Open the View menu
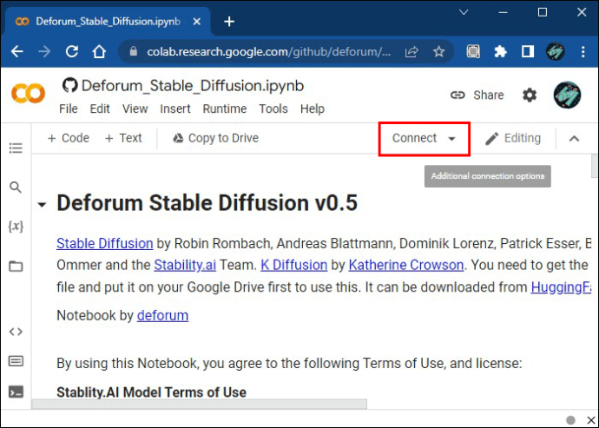The height and width of the screenshot is (428, 599). click(135, 109)
